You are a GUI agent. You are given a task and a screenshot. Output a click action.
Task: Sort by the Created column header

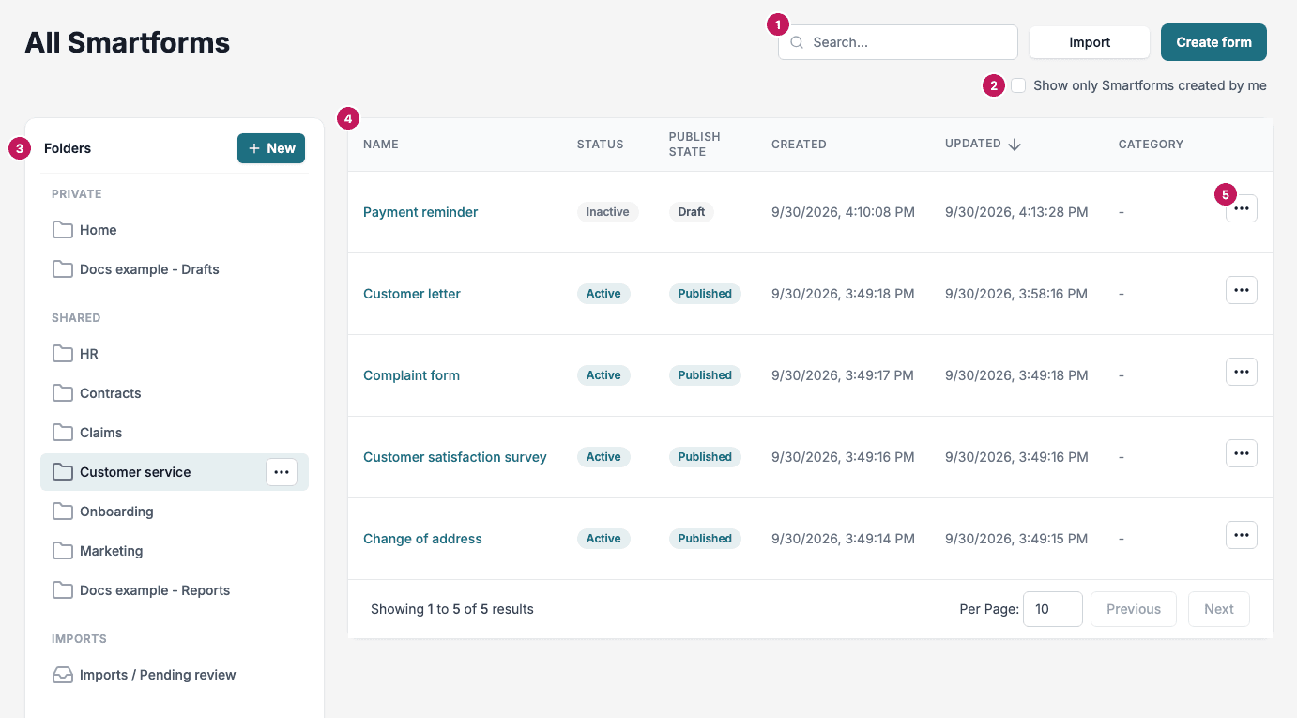(x=799, y=145)
